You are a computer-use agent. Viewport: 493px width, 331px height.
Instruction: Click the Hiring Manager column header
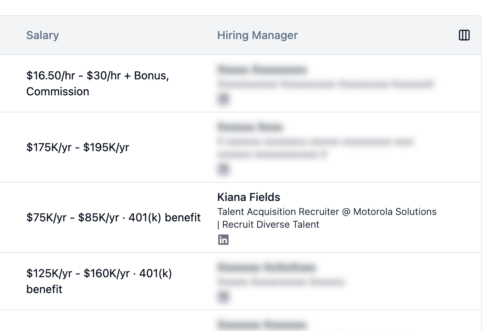coord(257,35)
